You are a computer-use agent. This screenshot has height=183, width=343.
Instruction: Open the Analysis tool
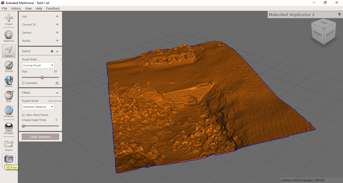(9, 112)
